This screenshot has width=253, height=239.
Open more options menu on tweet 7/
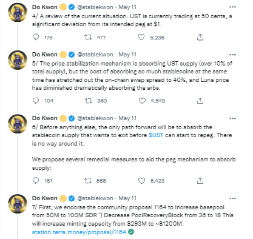click(232, 198)
